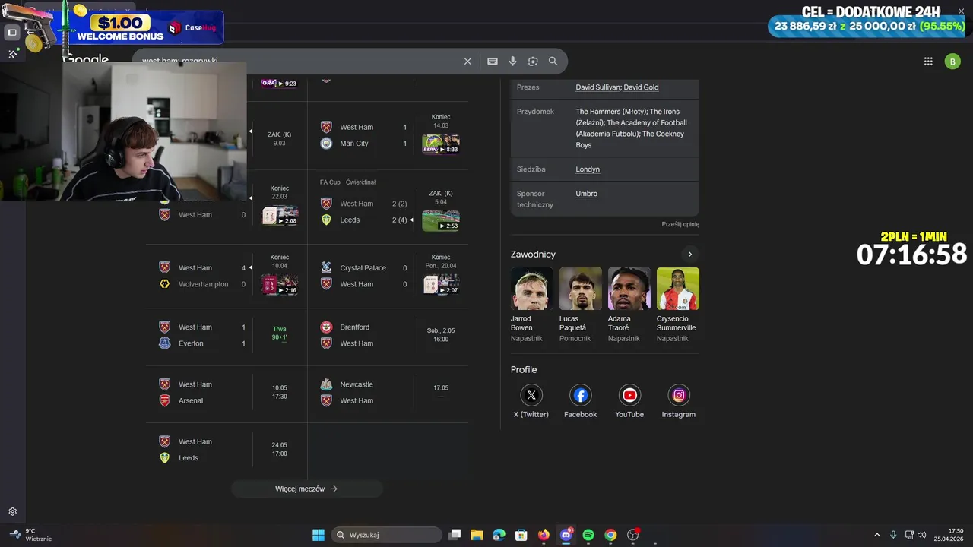Open the David Sullivan link
This screenshot has width=973, height=547.
tap(597, 87)
